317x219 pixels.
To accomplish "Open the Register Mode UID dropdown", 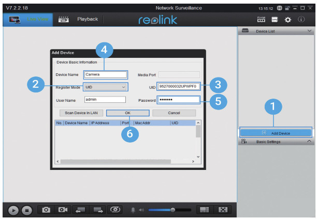I will pyautogui.click(x=105, y=87).
